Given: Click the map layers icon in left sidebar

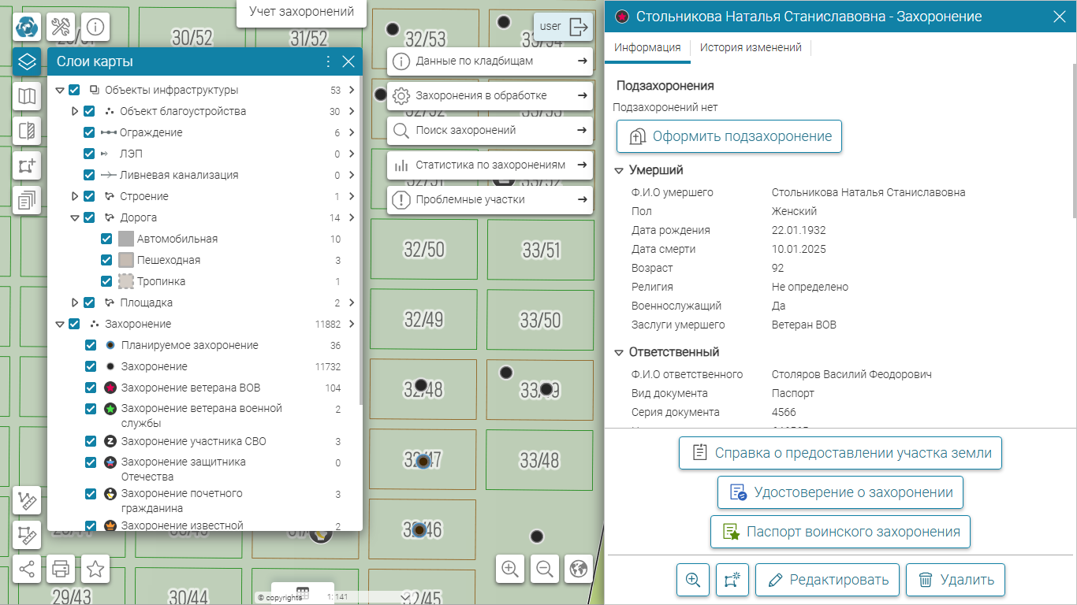Looking at the screenshot, I should pyautogui.click(x=27, y=61).
